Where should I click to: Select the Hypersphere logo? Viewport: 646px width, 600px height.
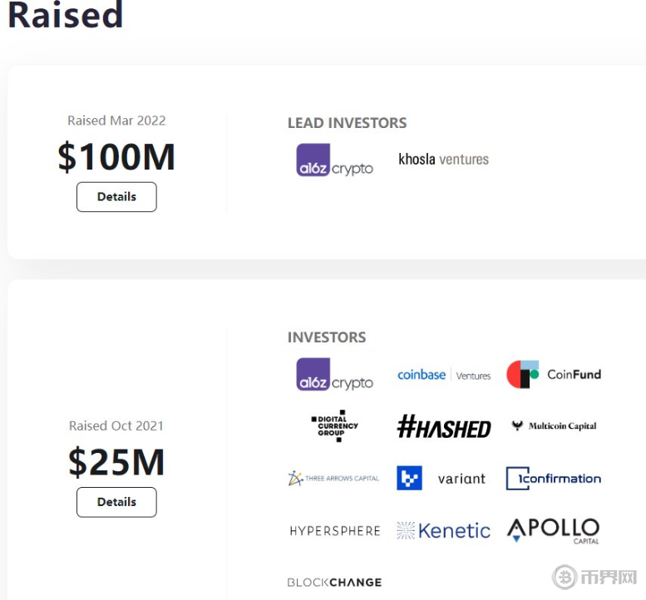point(334,531)
